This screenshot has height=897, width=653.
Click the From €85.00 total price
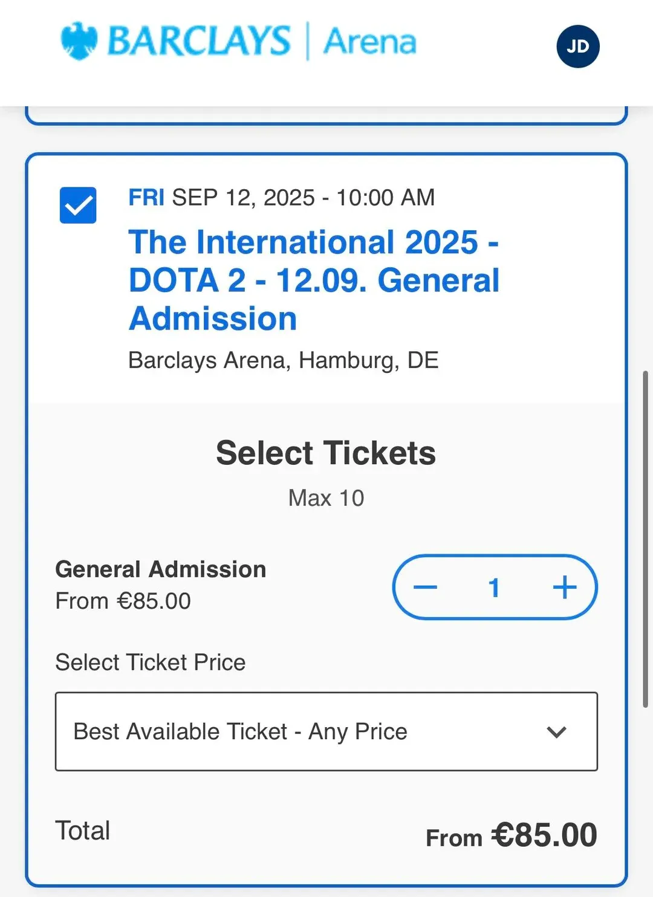[x=512, y=835]
